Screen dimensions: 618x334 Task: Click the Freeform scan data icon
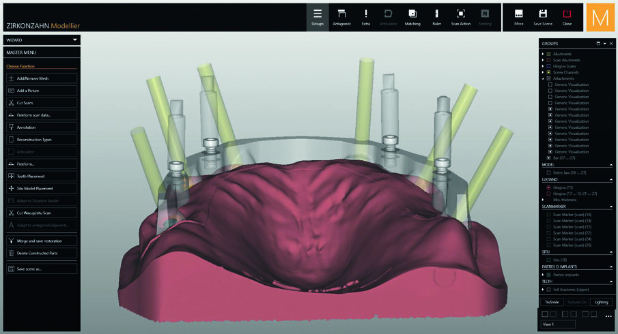point(11,115)
